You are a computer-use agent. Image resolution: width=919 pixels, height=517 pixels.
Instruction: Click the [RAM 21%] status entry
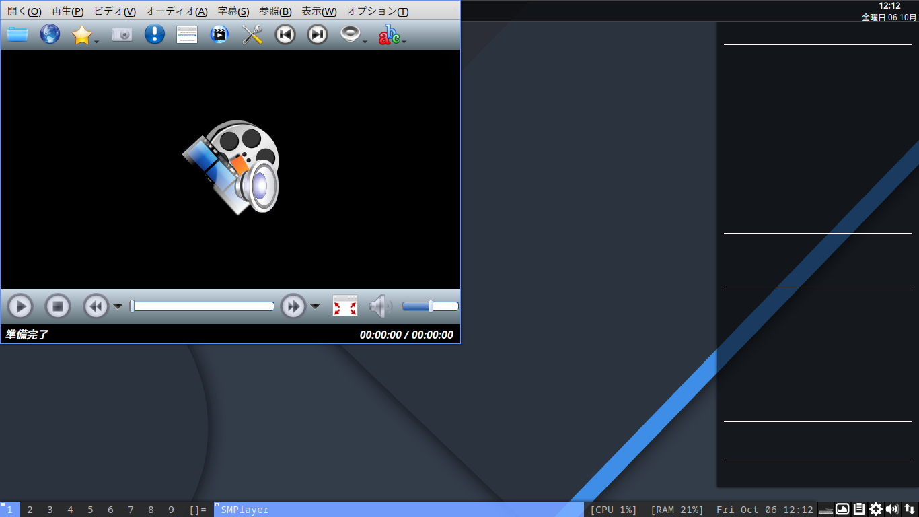tap(677, 510)
